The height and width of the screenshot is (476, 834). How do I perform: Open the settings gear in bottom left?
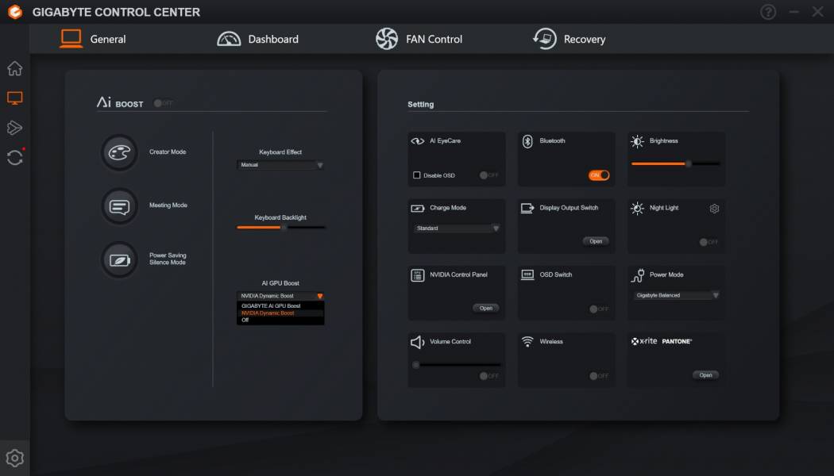pos(15,458)
